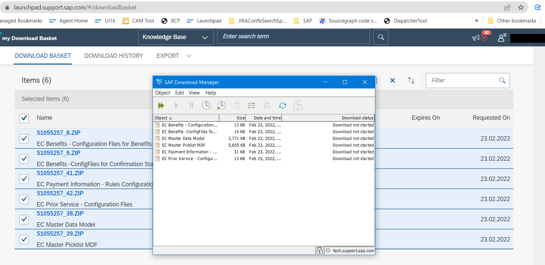Click the grey deselect list icon

click(x=267, y=106)
